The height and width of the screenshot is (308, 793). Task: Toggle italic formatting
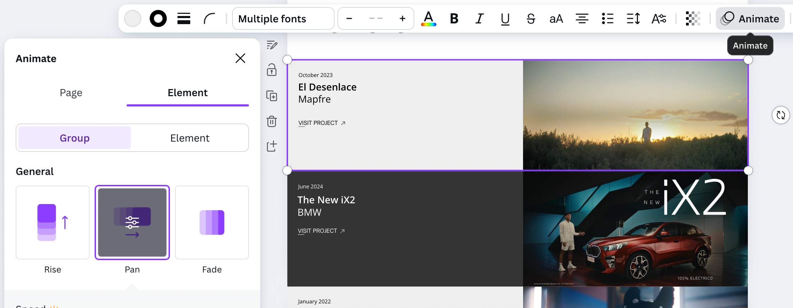pyautogui.click(x=480, y=18)
